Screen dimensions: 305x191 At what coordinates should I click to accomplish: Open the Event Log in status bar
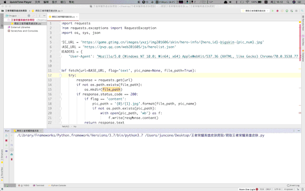(x=294, y=185)
